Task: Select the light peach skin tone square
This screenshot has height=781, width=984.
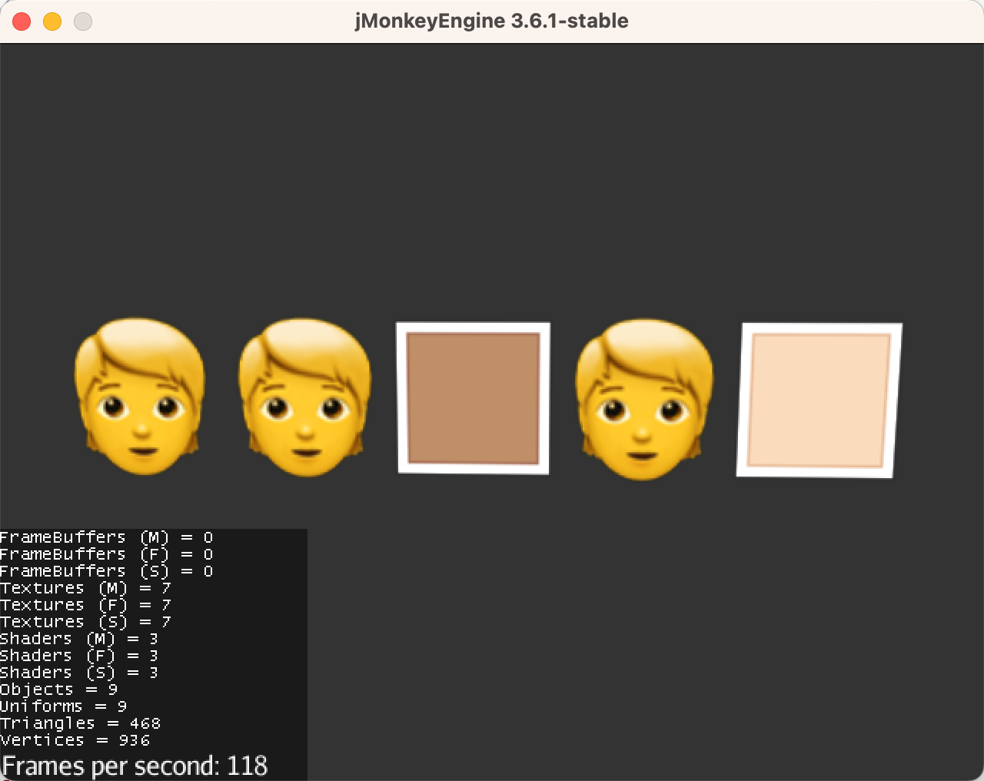Action: [x=819, y=400]
